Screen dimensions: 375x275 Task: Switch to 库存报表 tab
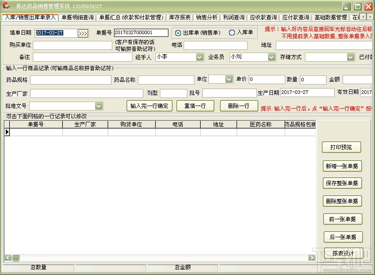(x=180, y=18)
